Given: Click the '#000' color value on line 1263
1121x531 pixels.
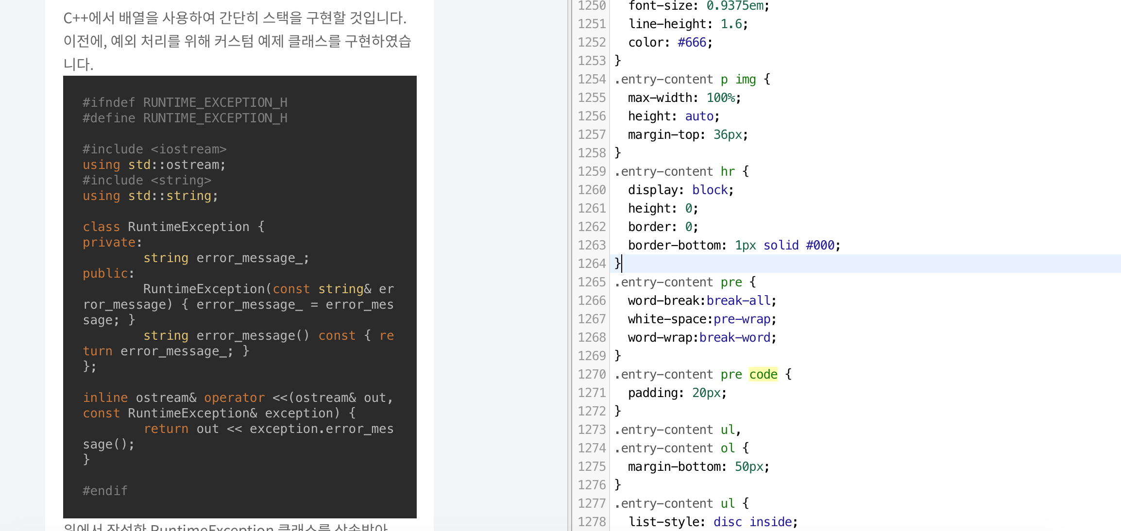Looking at the screenshot, I should (820, 245).
